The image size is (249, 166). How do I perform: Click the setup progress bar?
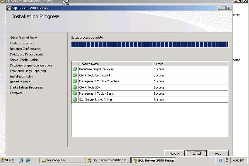point(150,44)
